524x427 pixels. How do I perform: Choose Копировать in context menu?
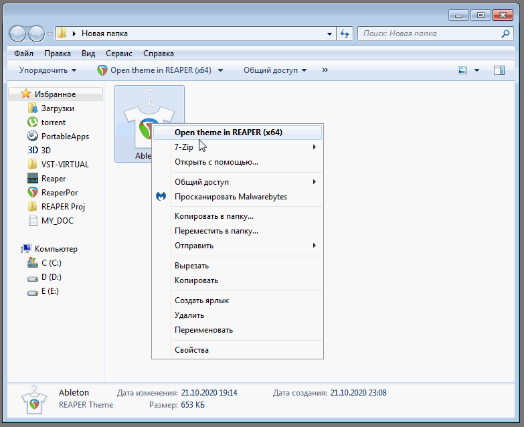[238, 280]
